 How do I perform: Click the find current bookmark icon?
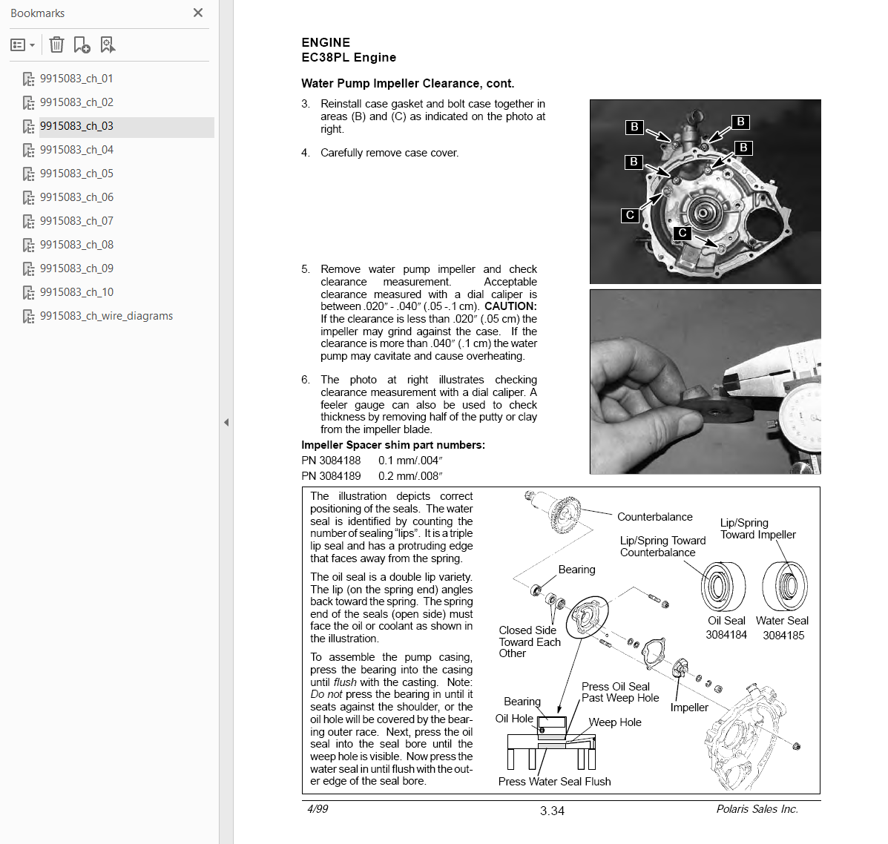click(108, 45)
